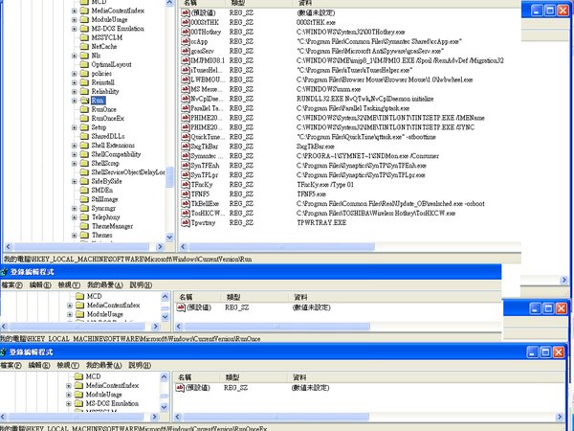Expand the Nls registry key
The image size is (574, 431).
click(x=75, y=56)
